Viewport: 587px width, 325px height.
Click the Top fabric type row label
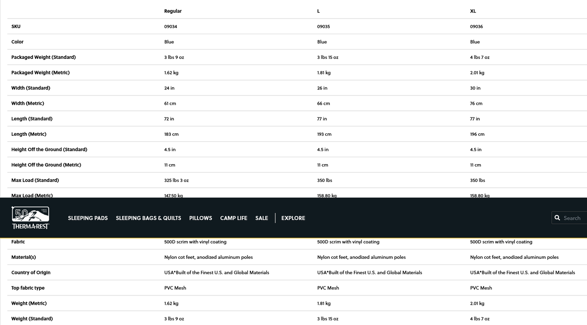tap(28, 288)
